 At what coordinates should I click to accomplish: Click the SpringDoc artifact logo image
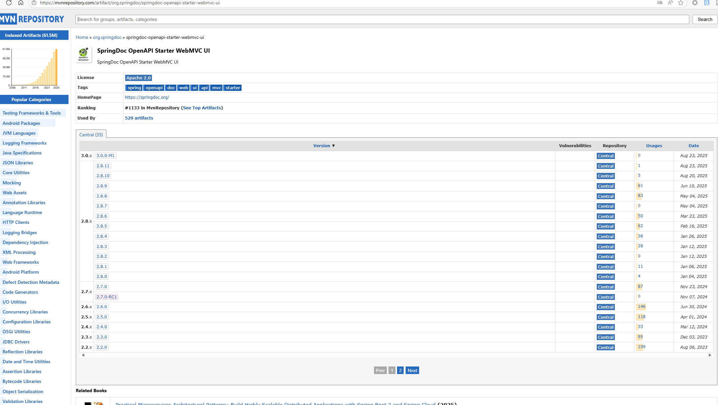(84, 55)
